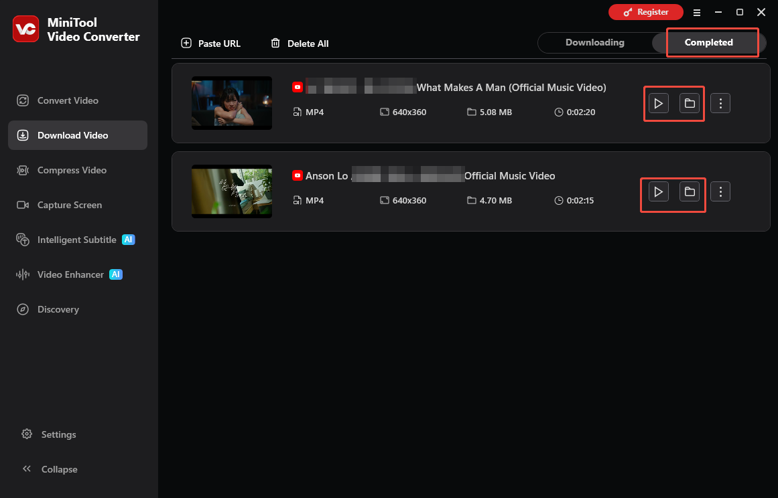Click the Convert Video sidebar icon

point(23,100)
